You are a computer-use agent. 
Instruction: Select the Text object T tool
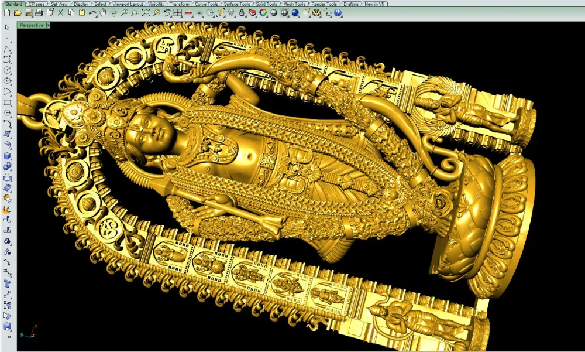(7, 284)
